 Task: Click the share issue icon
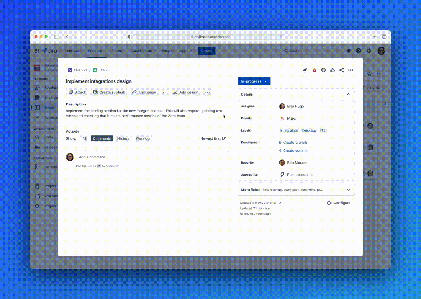coord(342,70)
